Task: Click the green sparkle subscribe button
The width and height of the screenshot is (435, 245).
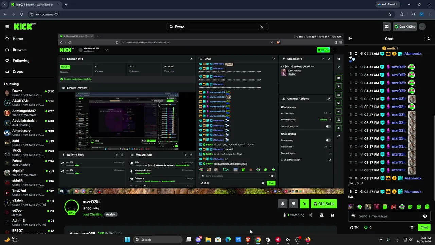Action: point(304,204)
